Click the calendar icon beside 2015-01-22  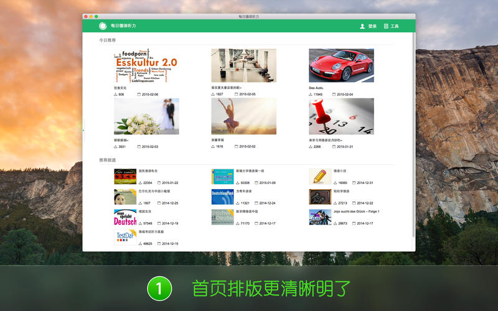tap(159, 183)
